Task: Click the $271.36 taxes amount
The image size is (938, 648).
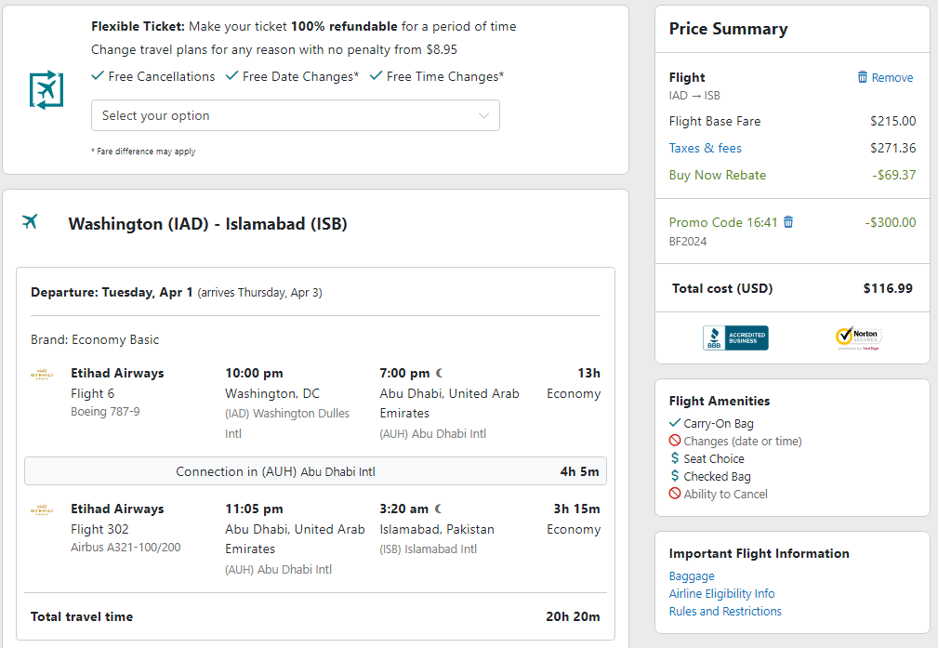Action: (x=892, y=148)
